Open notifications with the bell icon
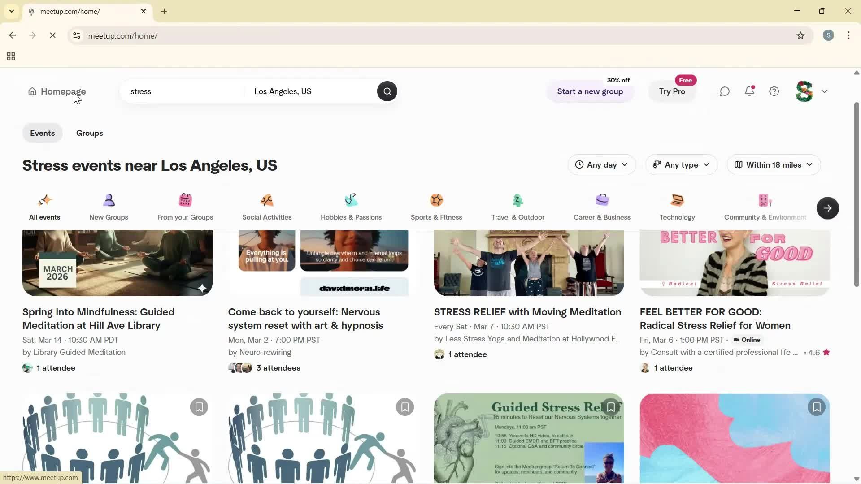861x484 pixels. click(749, 91)
